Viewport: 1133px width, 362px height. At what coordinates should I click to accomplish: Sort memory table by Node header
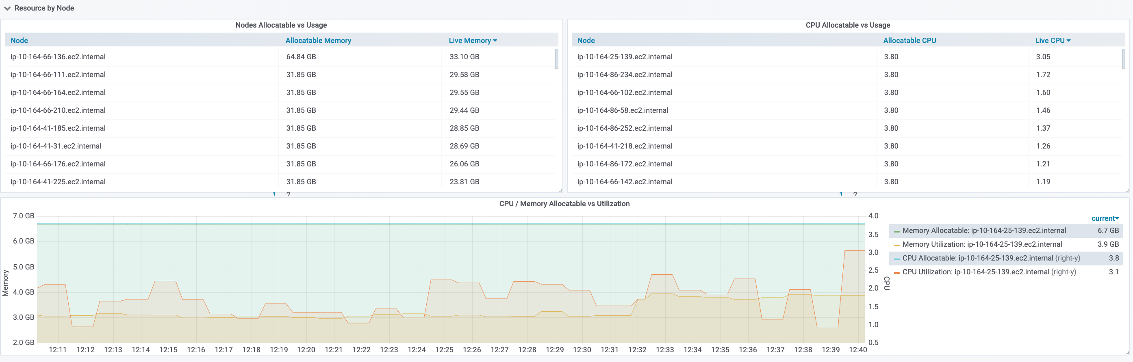click(x=20, y=41)
